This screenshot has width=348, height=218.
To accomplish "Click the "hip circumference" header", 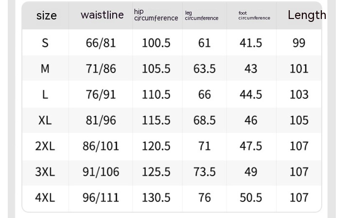I will (156, 15).
